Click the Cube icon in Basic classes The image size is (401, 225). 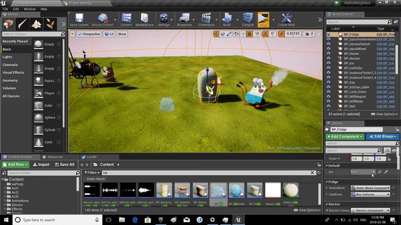click(x=38, y=106)
